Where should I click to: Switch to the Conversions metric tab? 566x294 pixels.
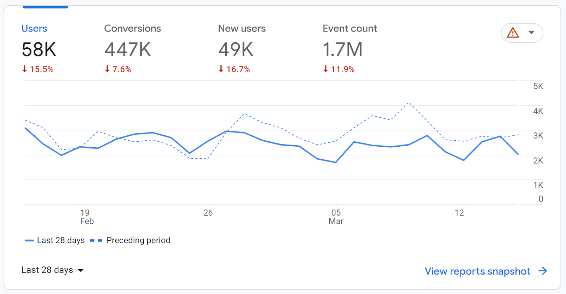tap(132, 29)
